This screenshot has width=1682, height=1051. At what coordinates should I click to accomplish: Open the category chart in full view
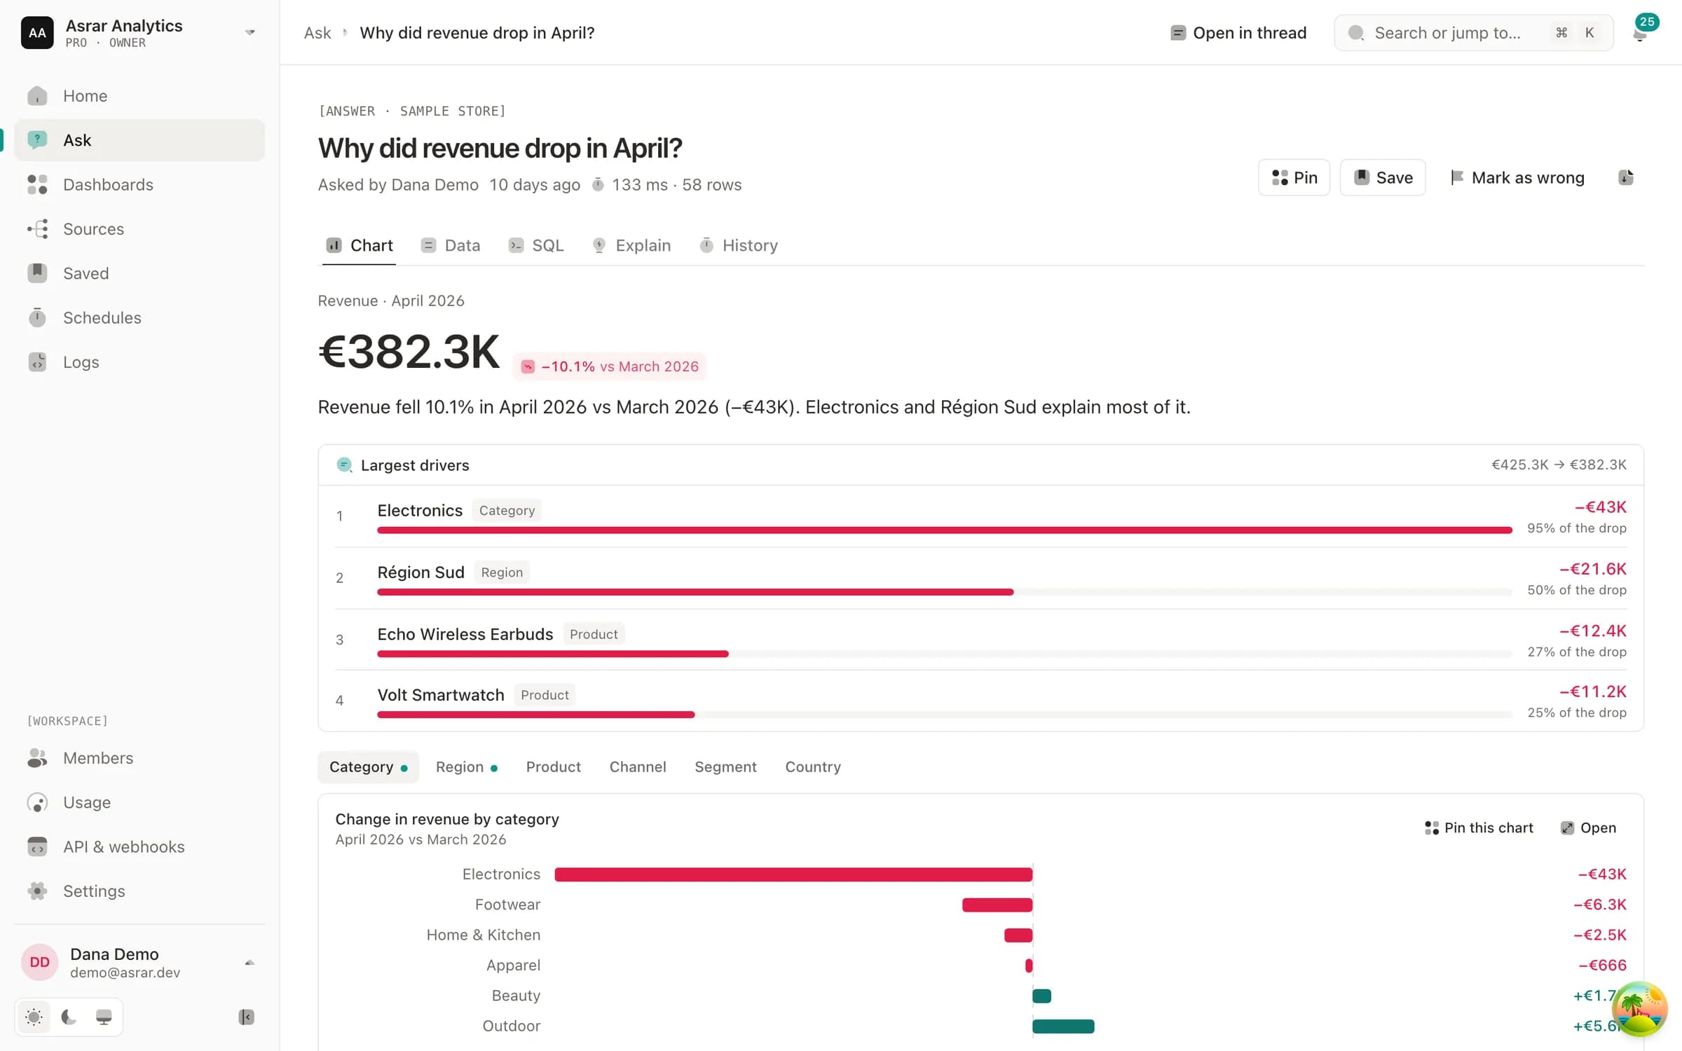point(1589,828)
